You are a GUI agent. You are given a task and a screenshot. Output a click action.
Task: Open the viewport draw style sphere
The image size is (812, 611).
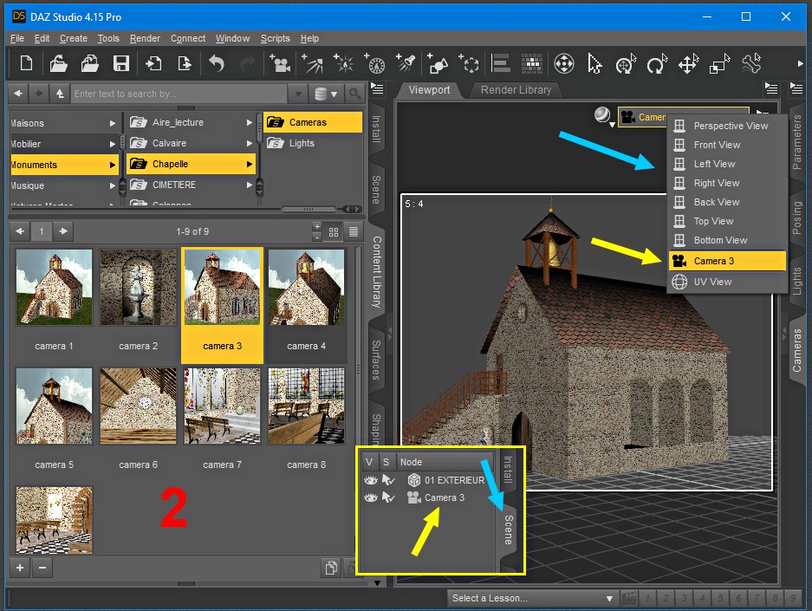tap(603, 115)
